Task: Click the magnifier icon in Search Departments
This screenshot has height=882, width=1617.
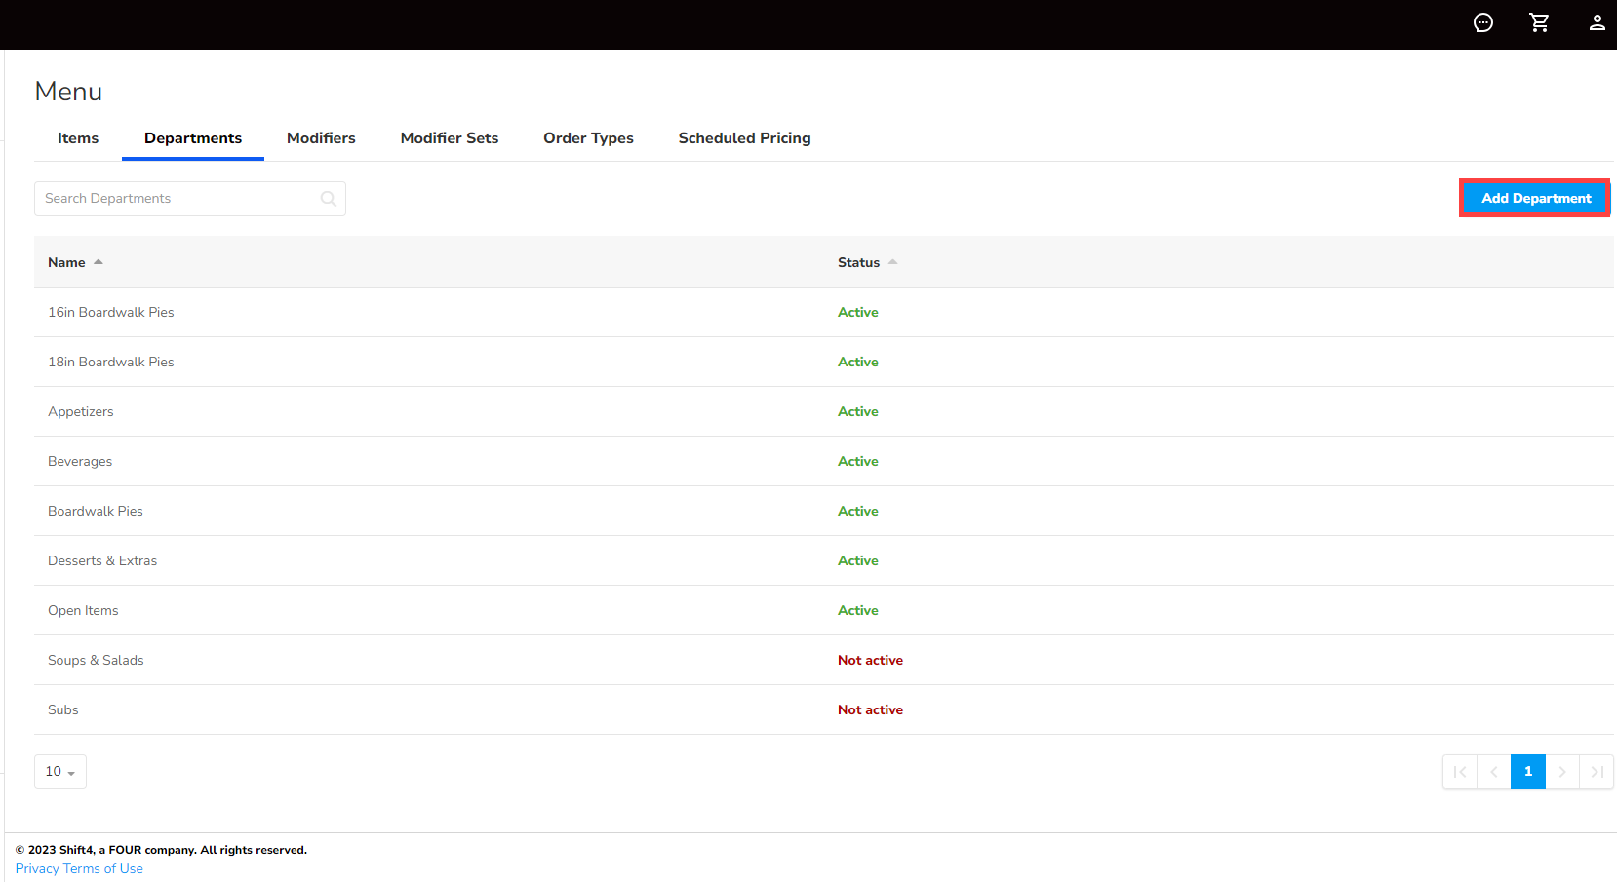Action: tap(329, 199)
